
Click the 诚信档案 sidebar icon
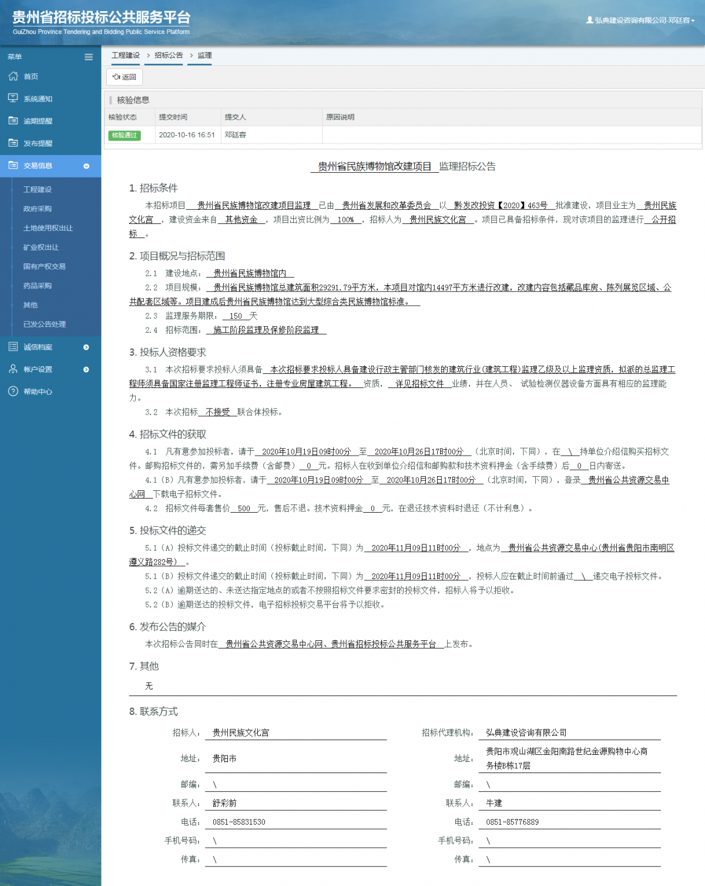(13, 347)
